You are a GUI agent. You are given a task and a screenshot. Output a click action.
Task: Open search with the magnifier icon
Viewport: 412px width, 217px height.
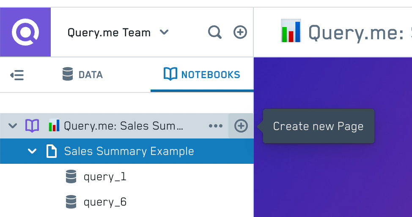tap(214, 32)
